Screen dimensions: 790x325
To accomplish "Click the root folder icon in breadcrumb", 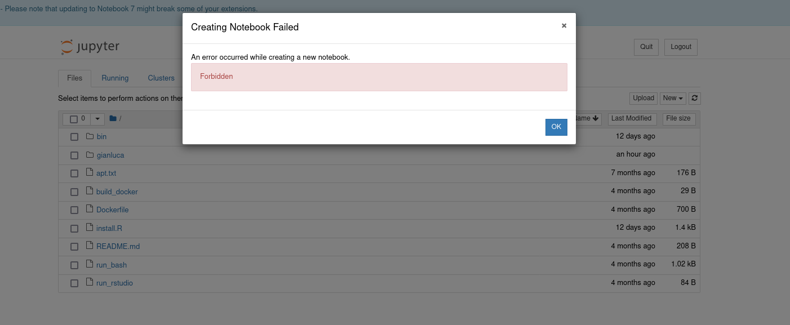I will (113, 118).
